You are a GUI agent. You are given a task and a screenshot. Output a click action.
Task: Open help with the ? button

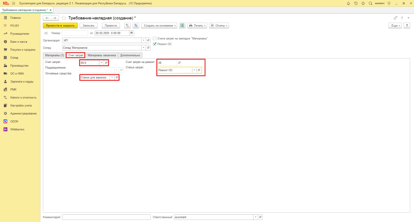[407, 25]
